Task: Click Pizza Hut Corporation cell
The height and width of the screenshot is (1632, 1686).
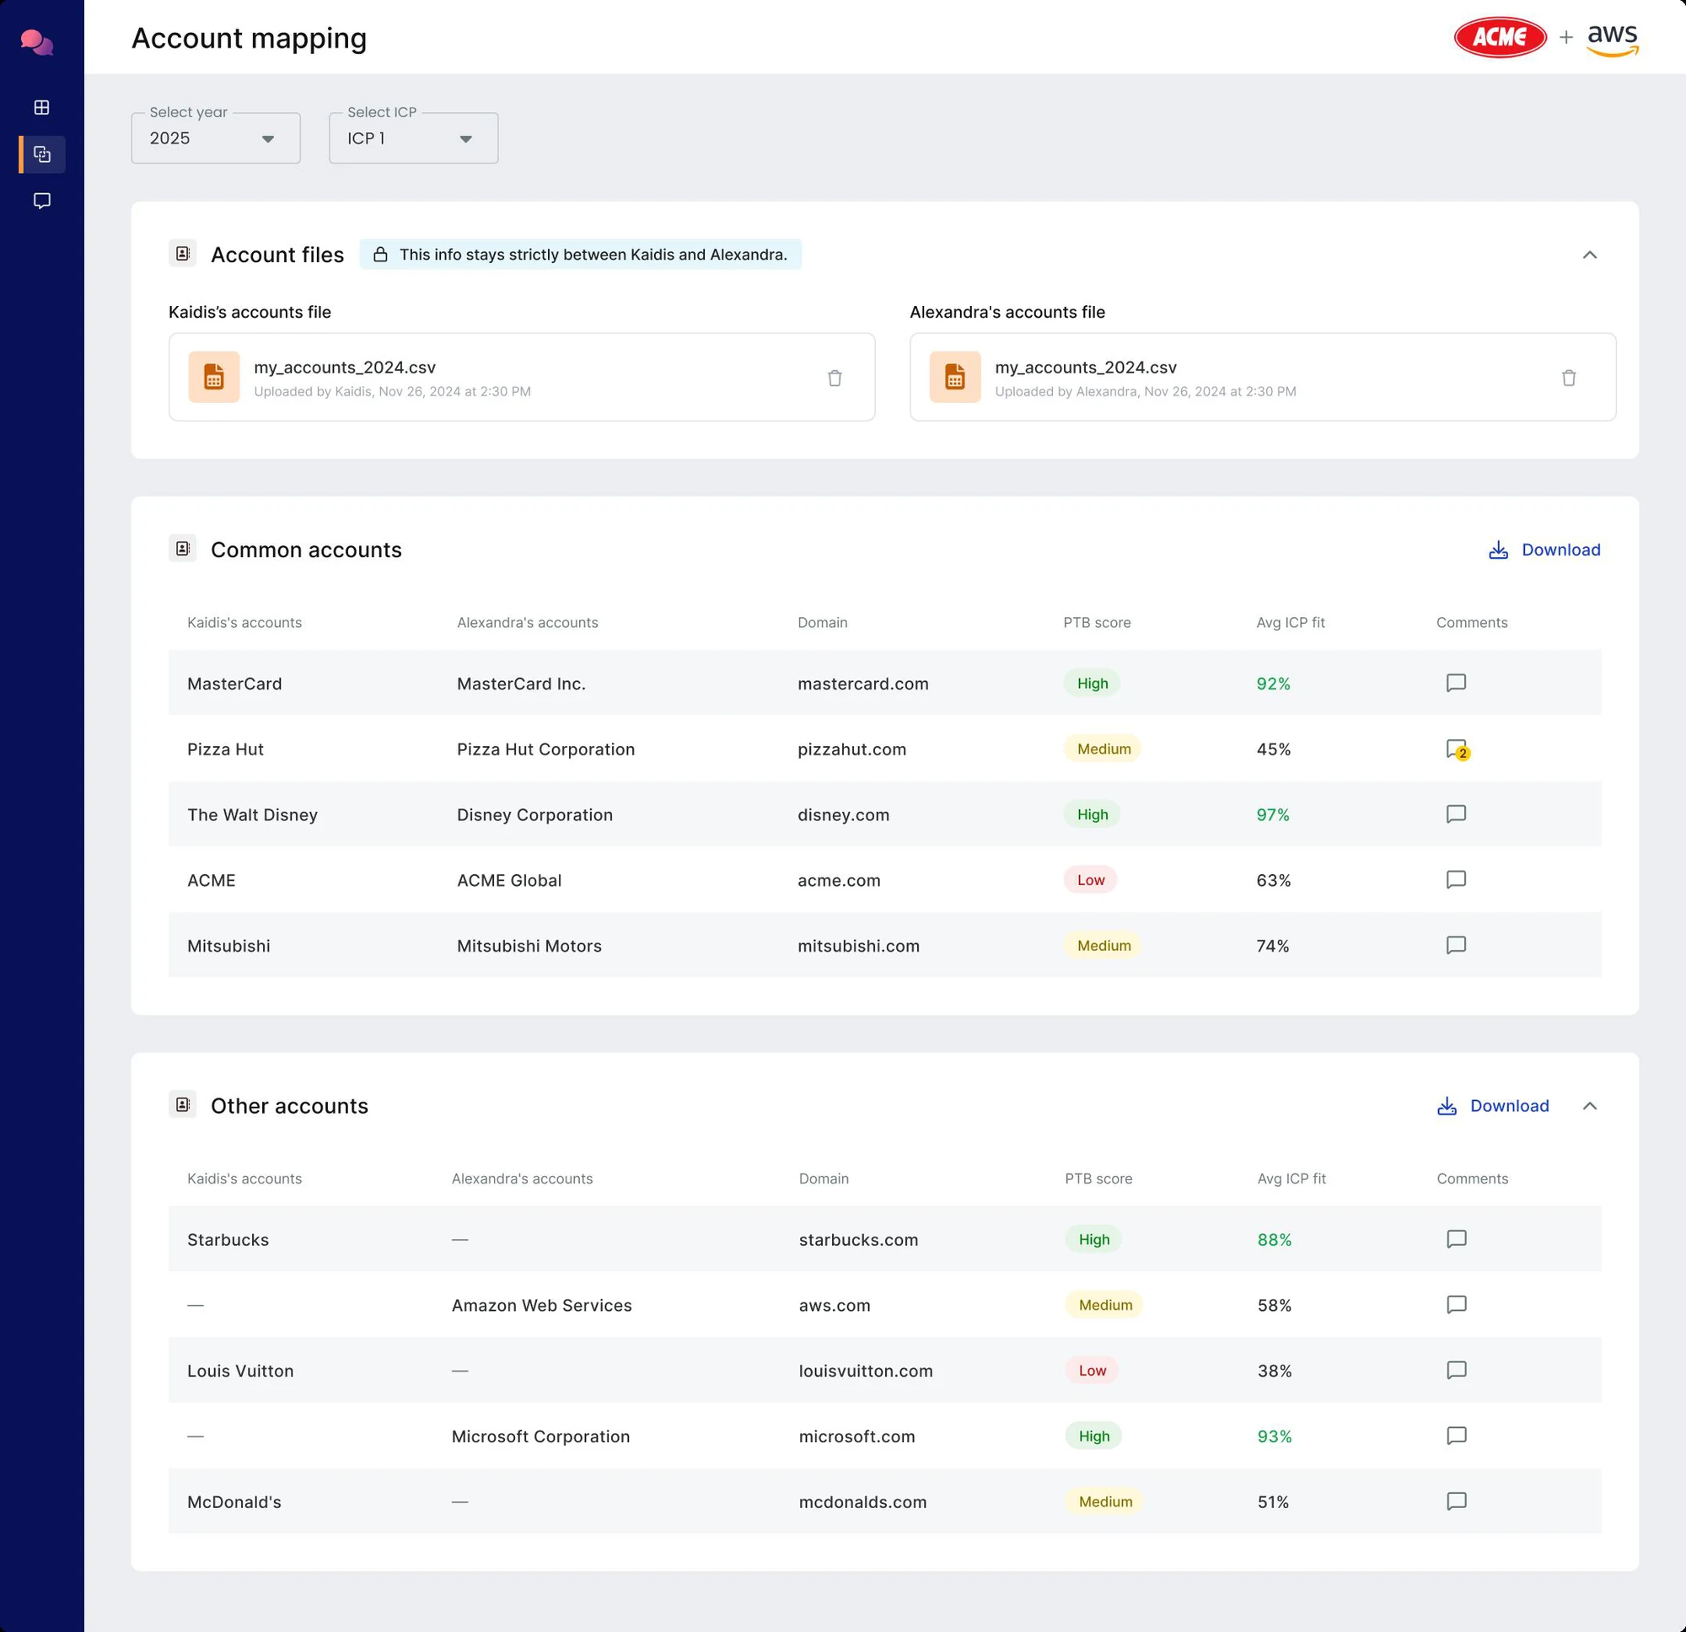Action: (545, 749)
